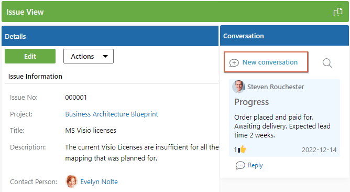Click the Description: label
The width and height of the screenshot is (350, 192).
[x=28, y=147]
